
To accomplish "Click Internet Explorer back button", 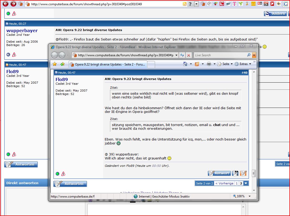I will coord(54,55).
